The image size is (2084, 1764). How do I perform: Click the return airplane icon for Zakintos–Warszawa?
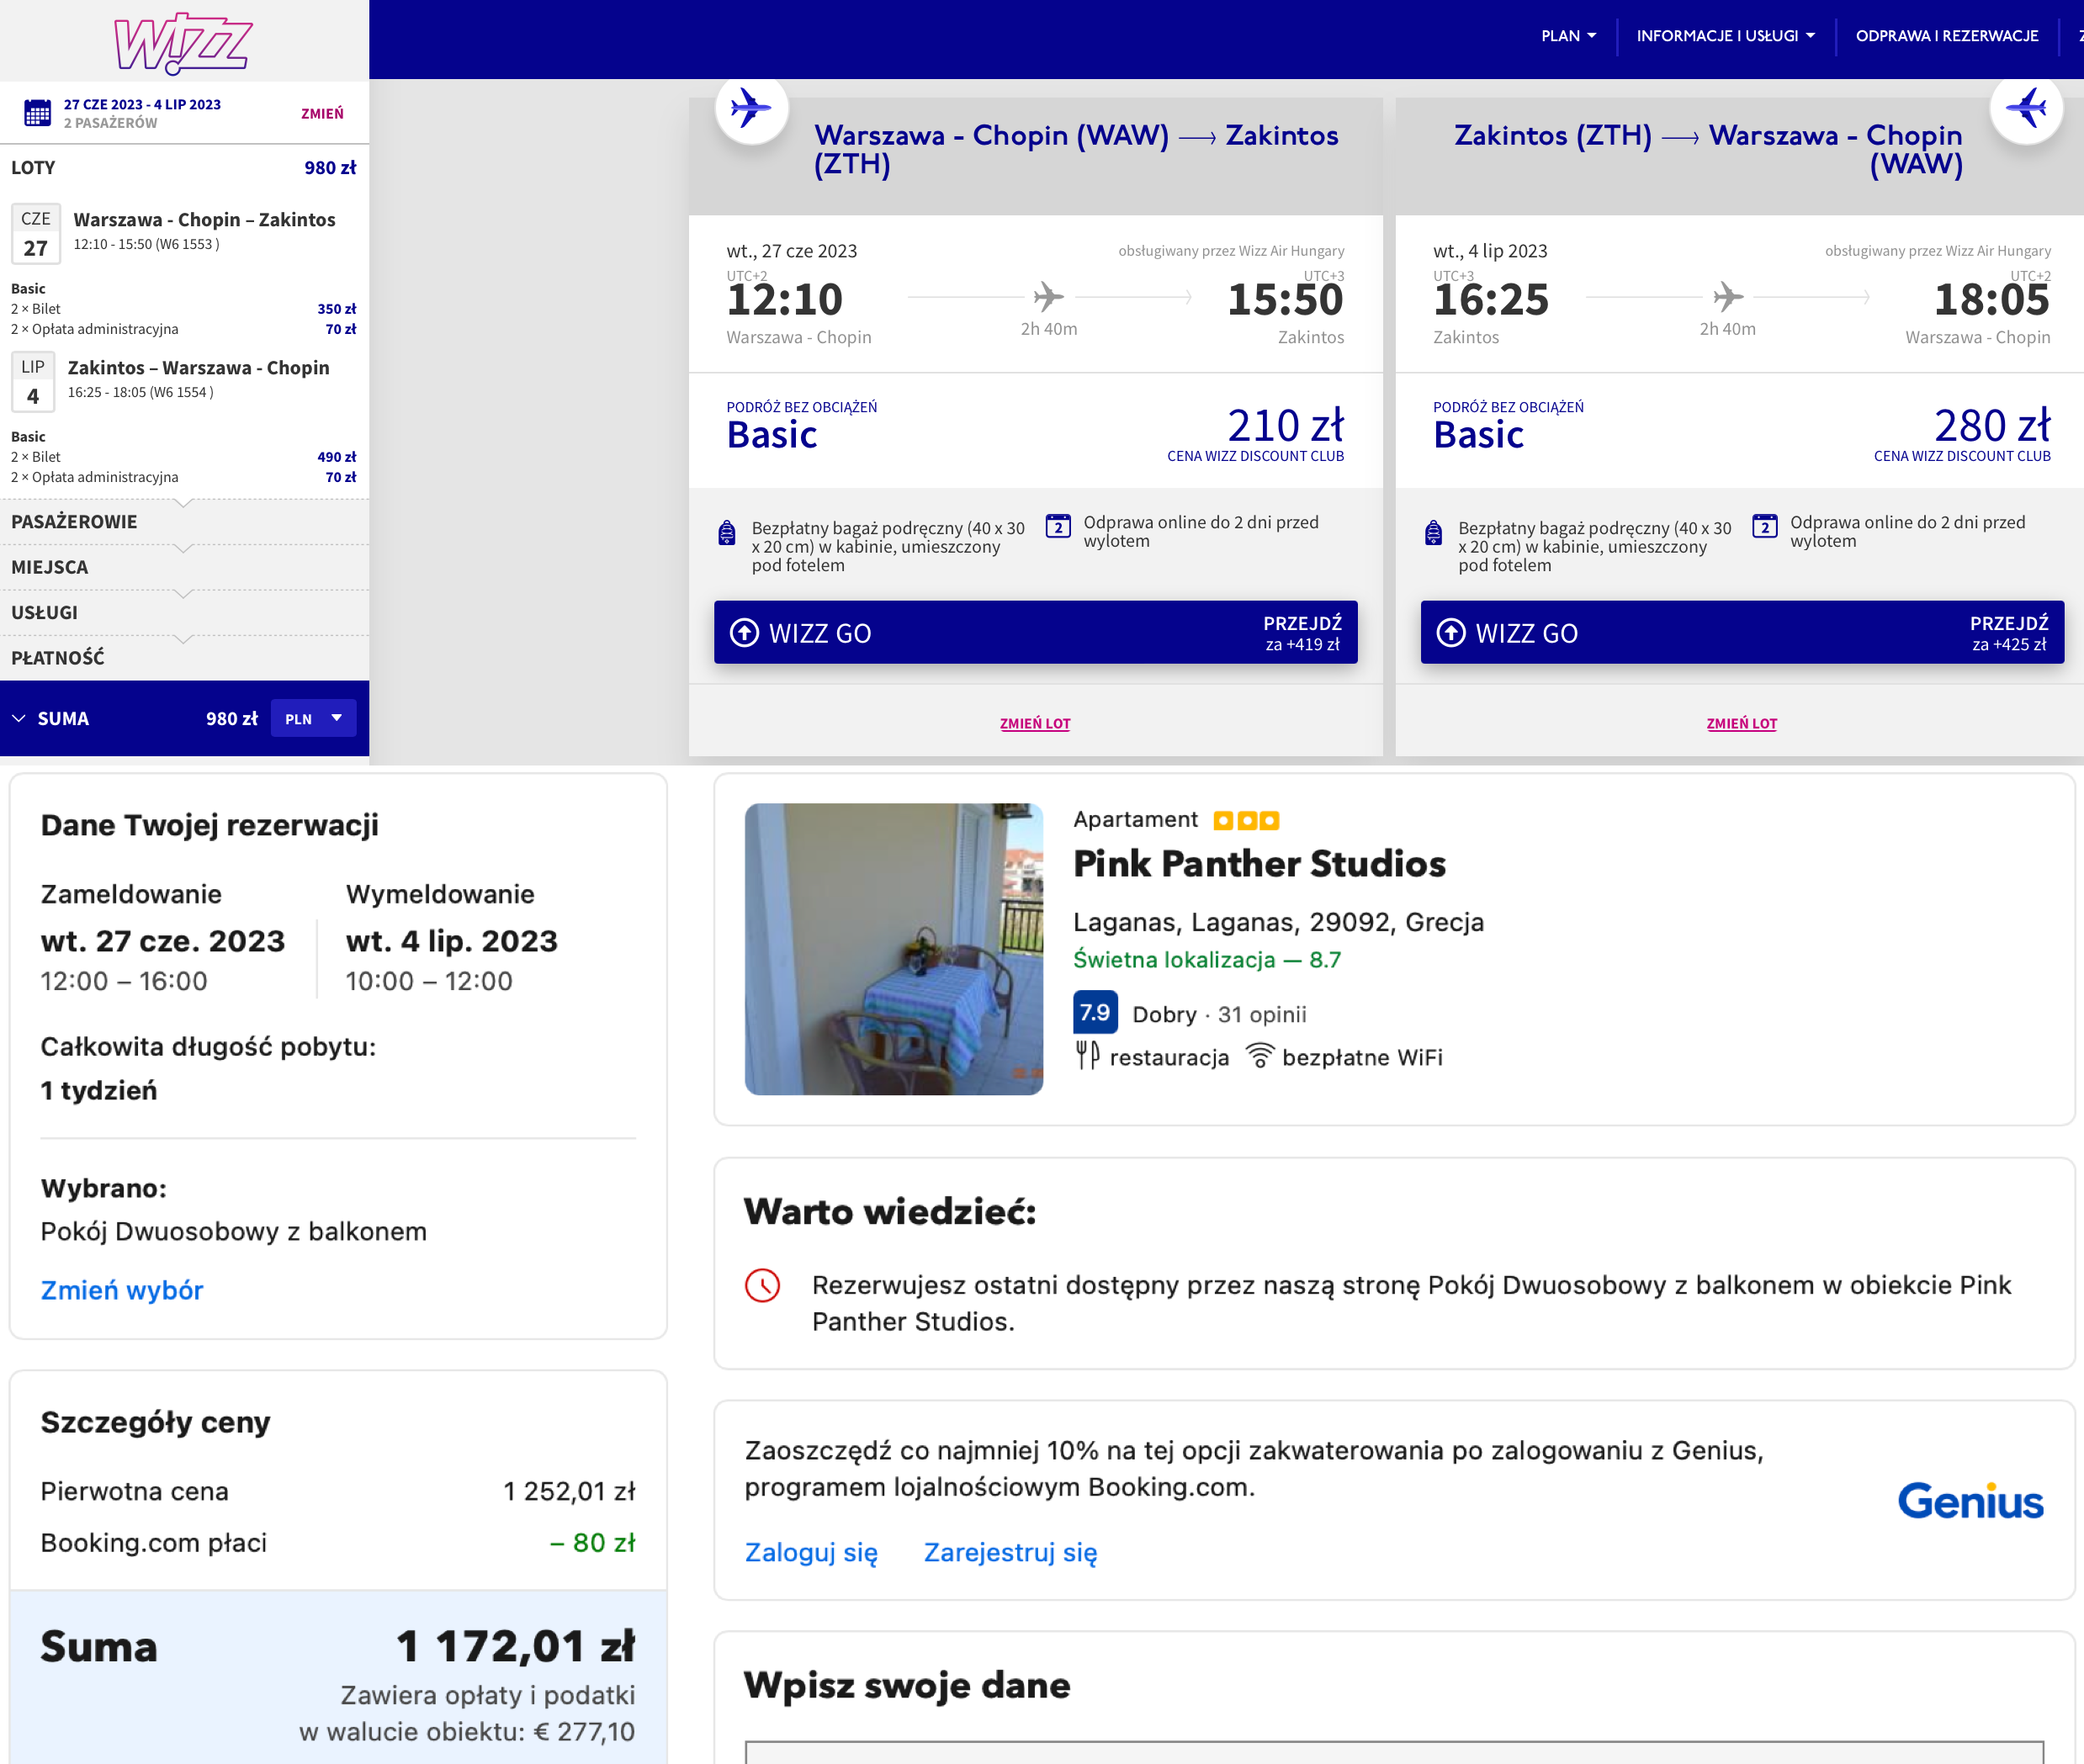2027,108
